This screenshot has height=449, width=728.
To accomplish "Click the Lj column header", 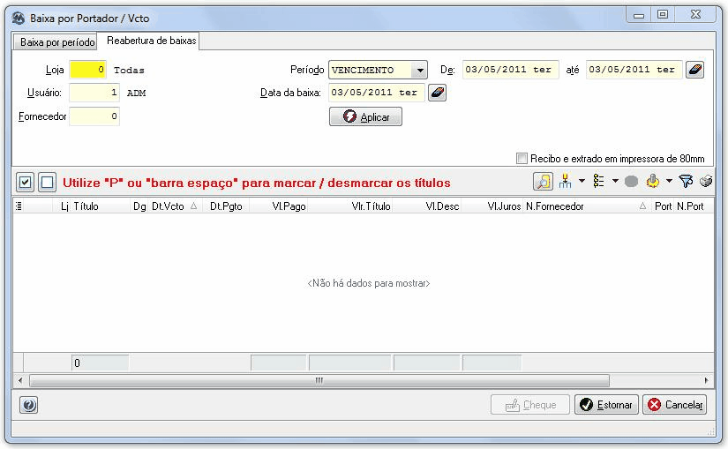I will 62,206.
